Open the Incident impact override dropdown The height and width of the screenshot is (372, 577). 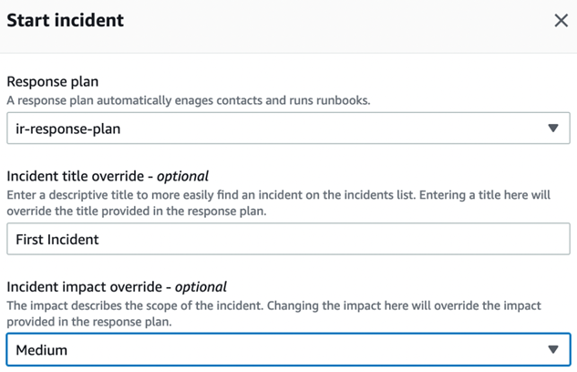[288, 349]
